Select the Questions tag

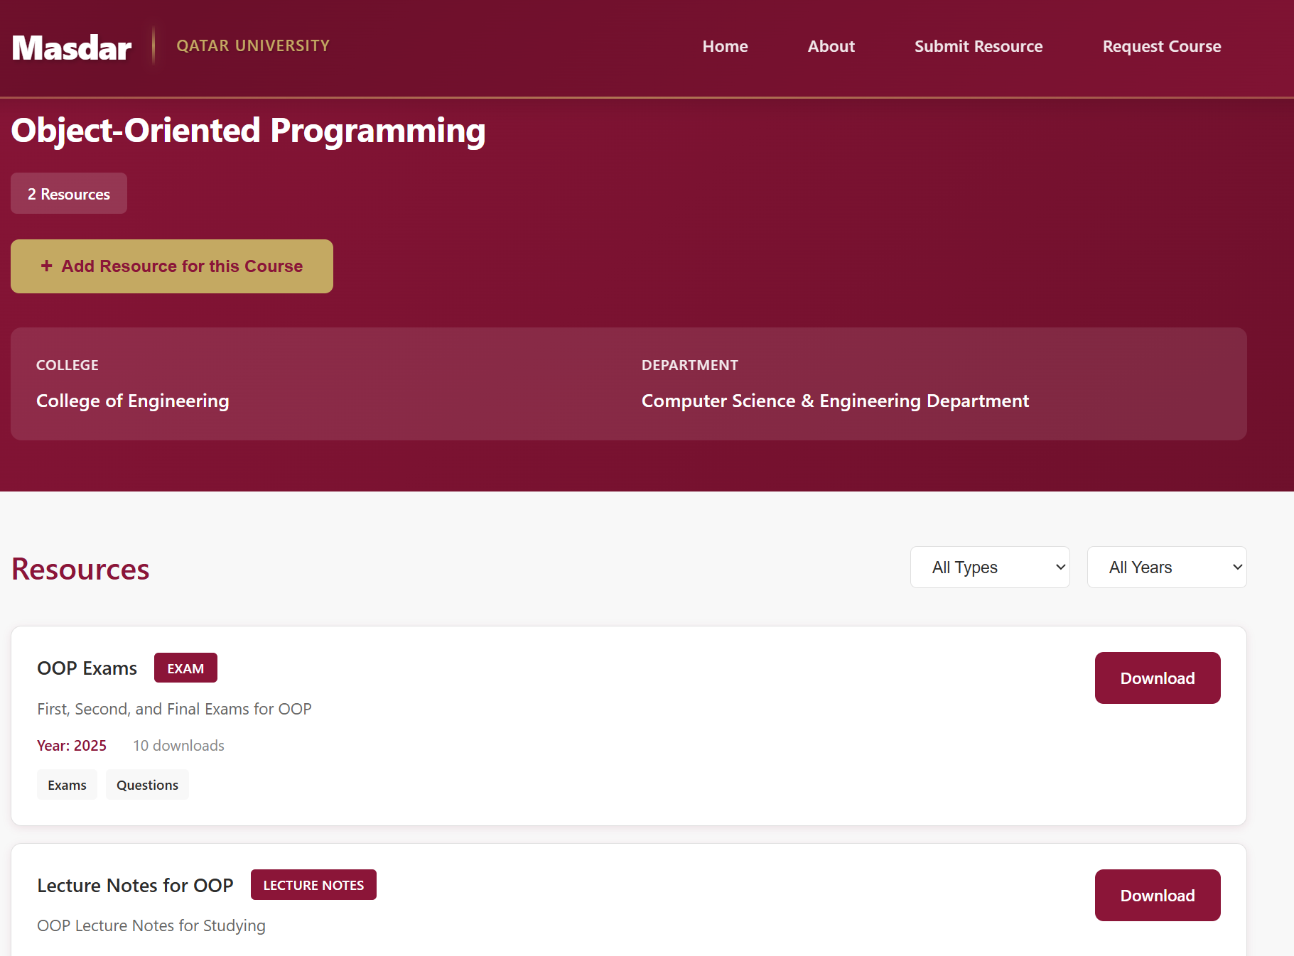[147, 784]
